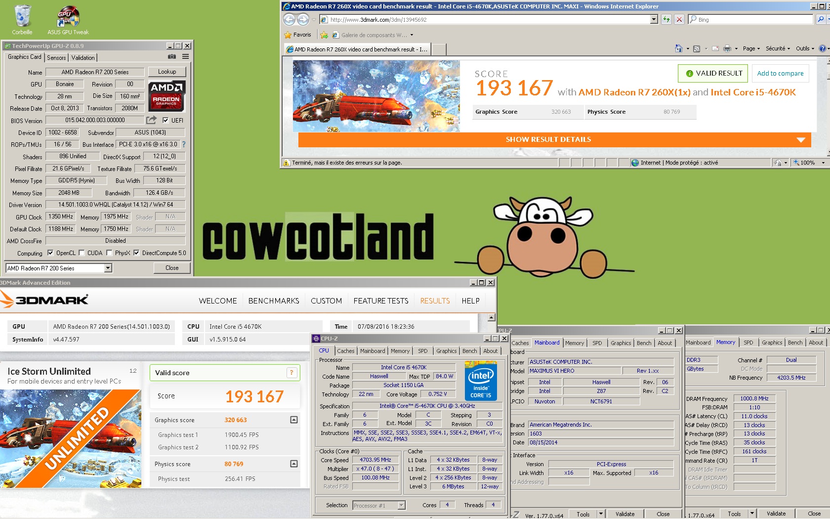
Task: Click the VALID RESULT badge
Action: point(713,73)
